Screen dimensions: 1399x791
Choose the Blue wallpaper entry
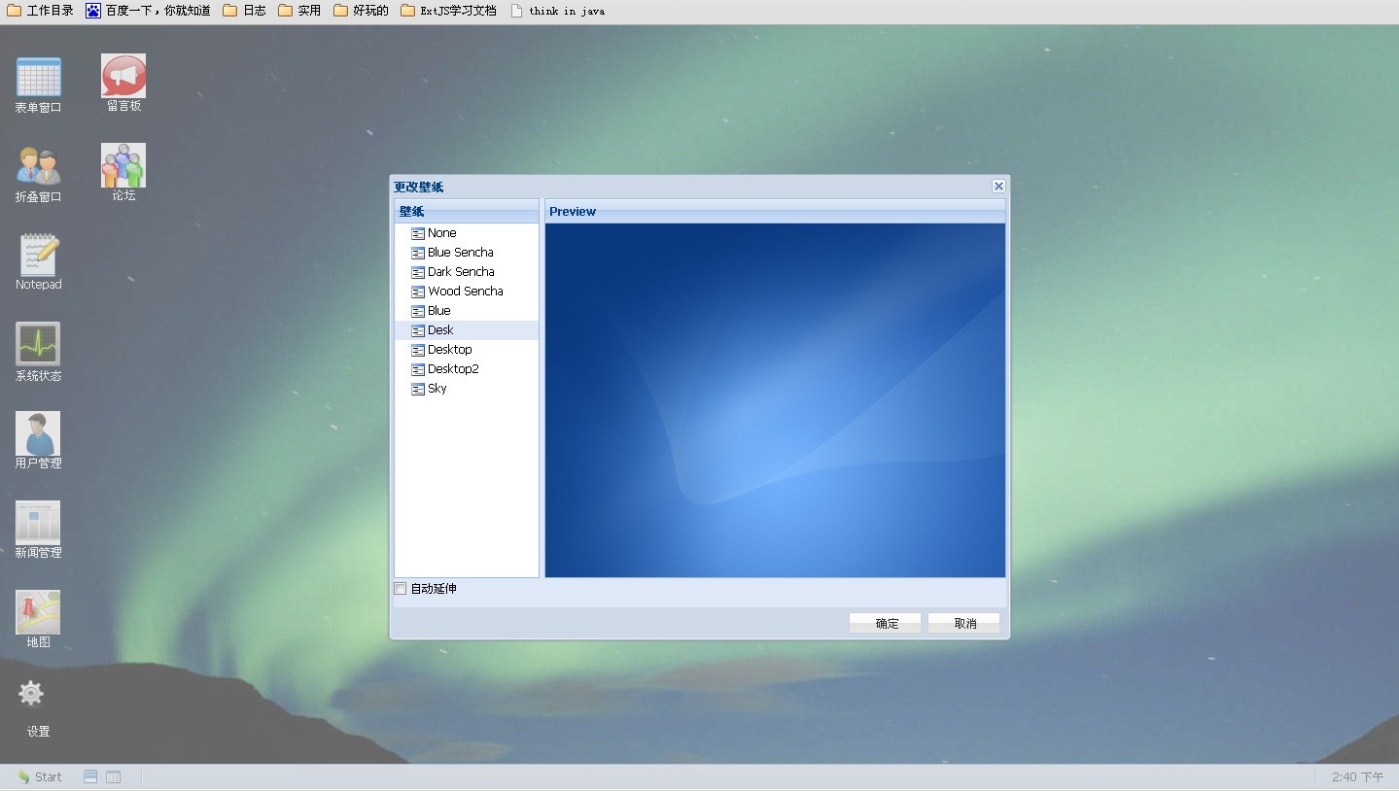467,311
